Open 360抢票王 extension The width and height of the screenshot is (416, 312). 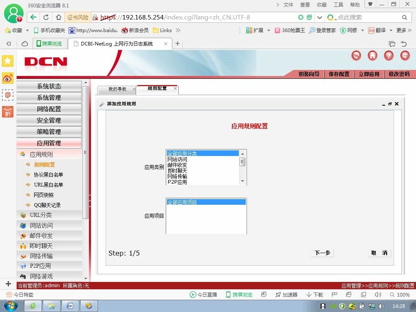(290, 30)
